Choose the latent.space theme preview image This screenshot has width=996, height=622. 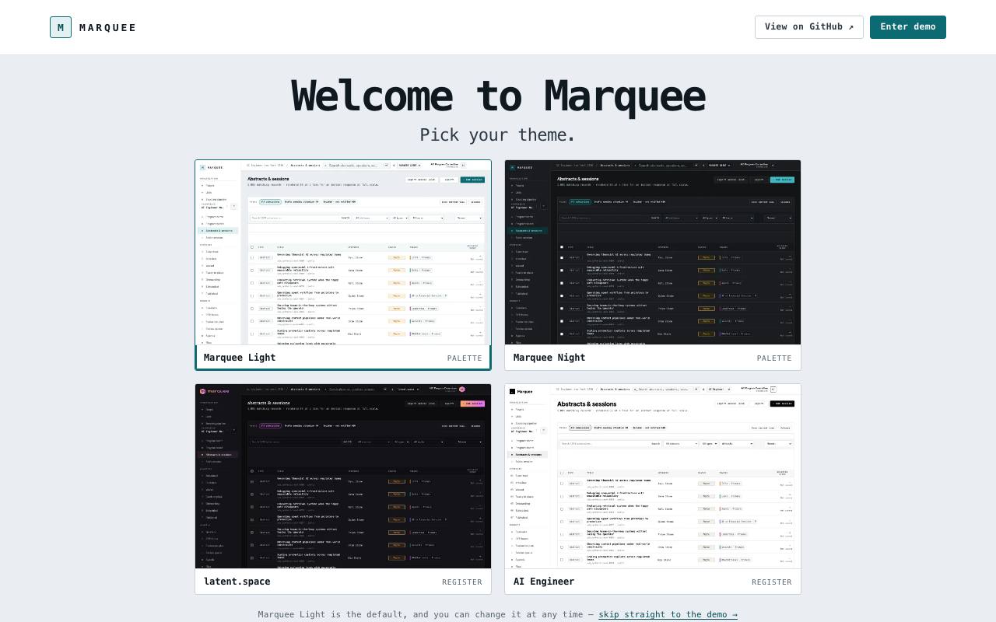pyautogui.click(x=343, y=476)
